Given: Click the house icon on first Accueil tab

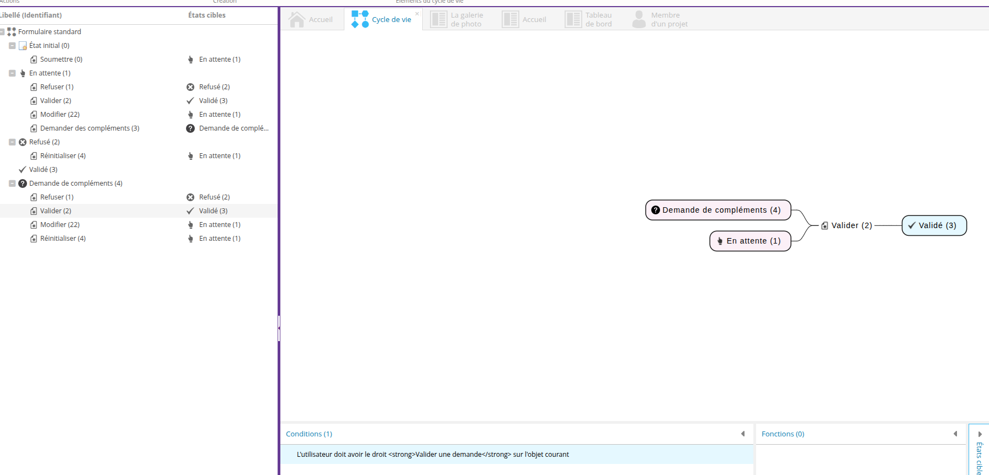Looking at the screenshot, I should tap(297, 19).
